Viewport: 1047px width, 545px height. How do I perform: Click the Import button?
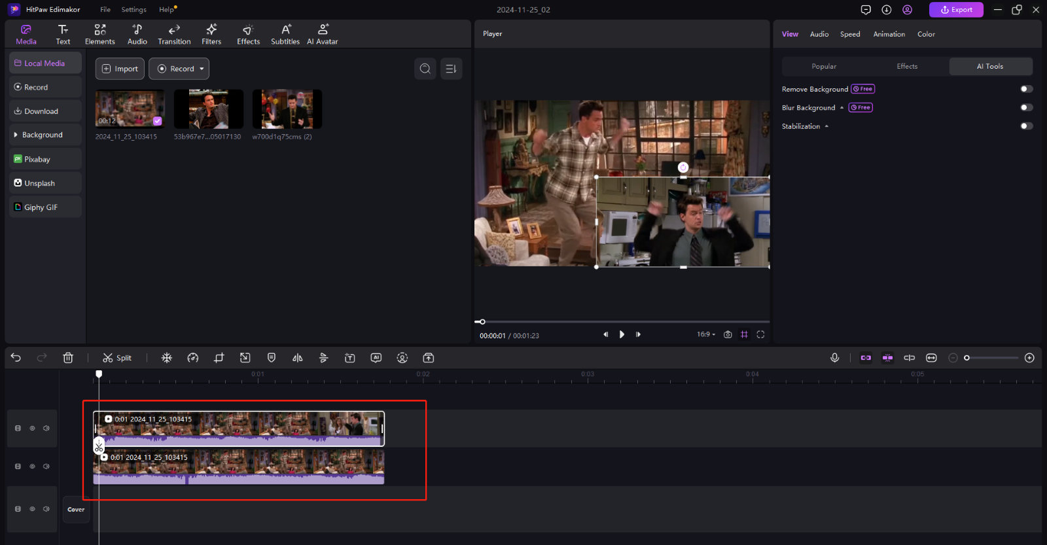(120, 69)
